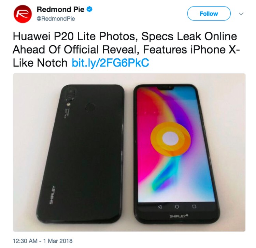Visit the @RedmondPie handle link
Viewport: 256px width, 248px height.
56,19
